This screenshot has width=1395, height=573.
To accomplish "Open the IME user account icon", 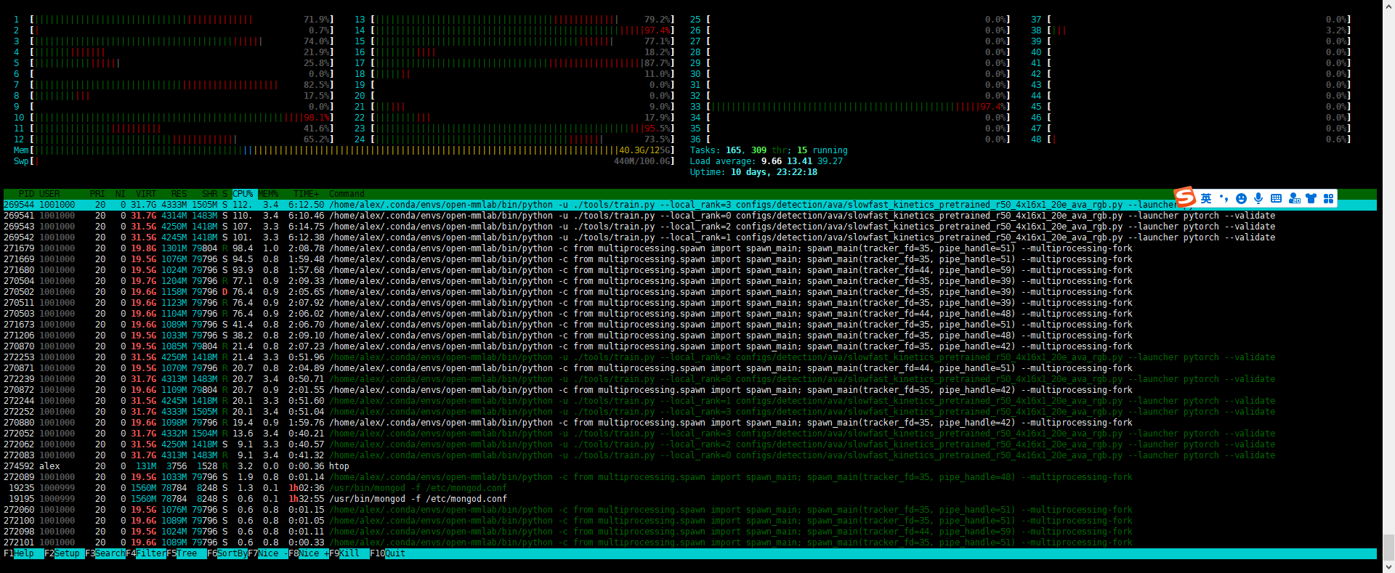I will pos(1294,198).
